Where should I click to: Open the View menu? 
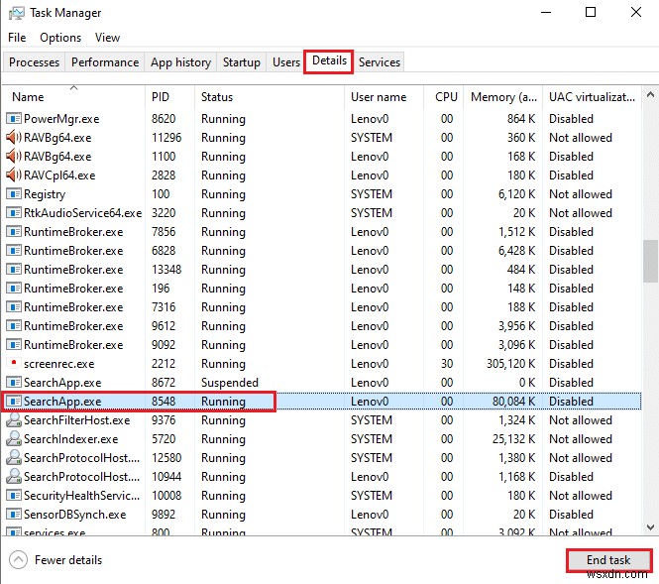(x=107, y=38)
